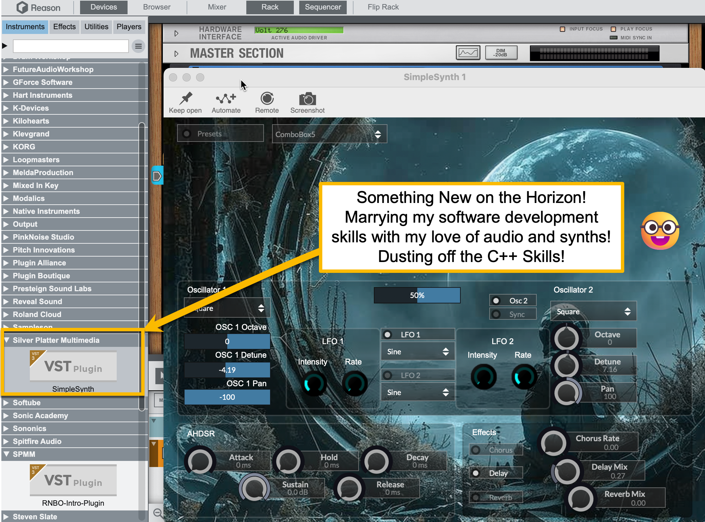Click the Attack knob
Screen dimensions: 705x522
(200, 462)
